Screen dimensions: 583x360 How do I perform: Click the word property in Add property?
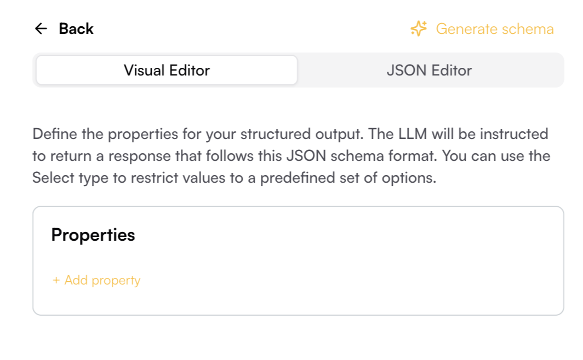tap(116, 281)
